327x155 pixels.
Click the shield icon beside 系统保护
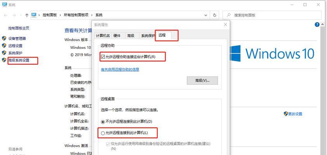[4, 53]
